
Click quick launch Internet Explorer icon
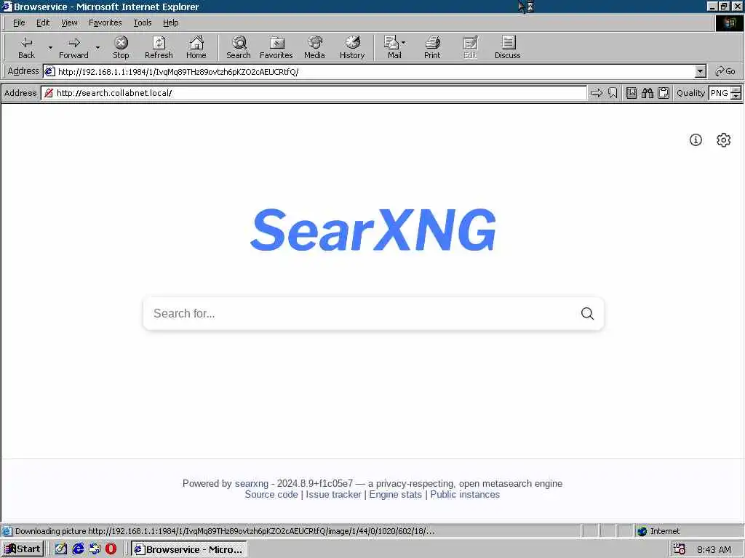(x=78, y=549)
